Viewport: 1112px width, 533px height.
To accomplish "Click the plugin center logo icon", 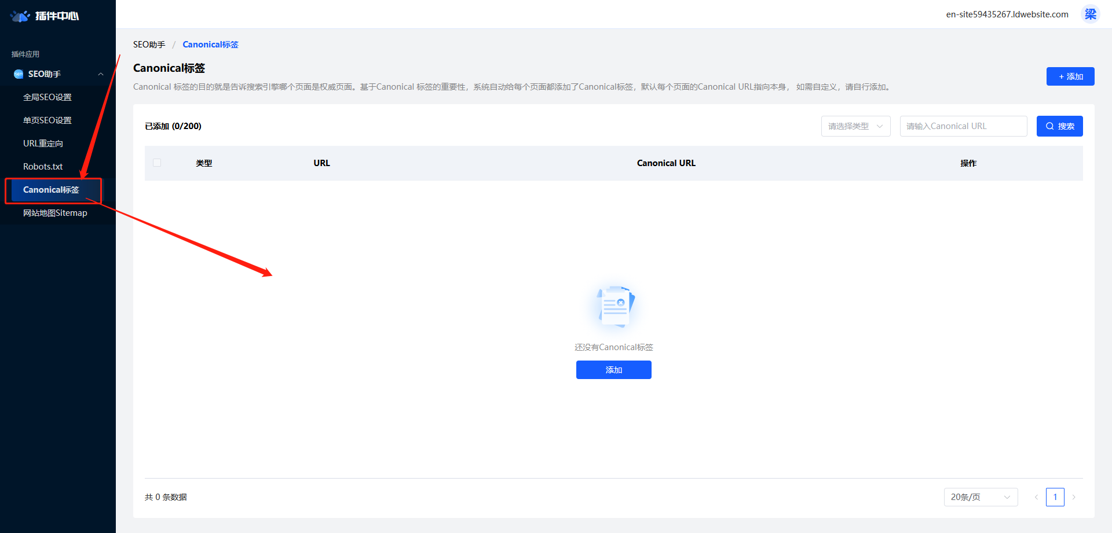I will point(20,16).
